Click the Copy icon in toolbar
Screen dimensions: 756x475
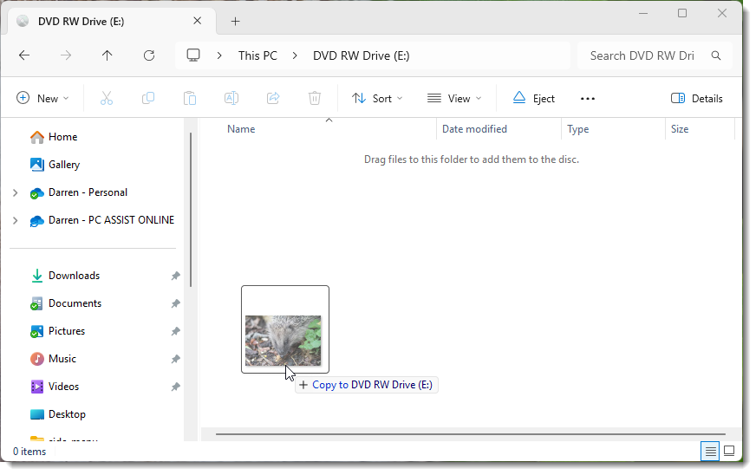click(148, 98)
